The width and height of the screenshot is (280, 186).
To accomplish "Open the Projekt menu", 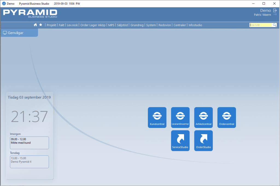I will pos(51,25).
